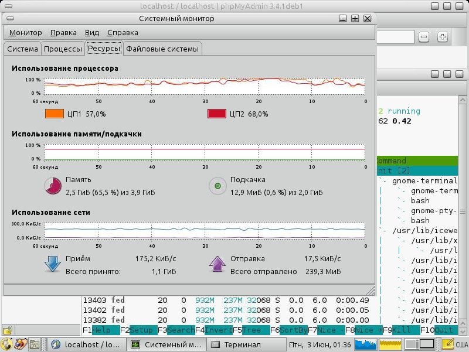Image resolution: width=469 pixels, height=352 pixels.
Task: Click the orange ЦП1 color swatch
Action: (55, 114)
